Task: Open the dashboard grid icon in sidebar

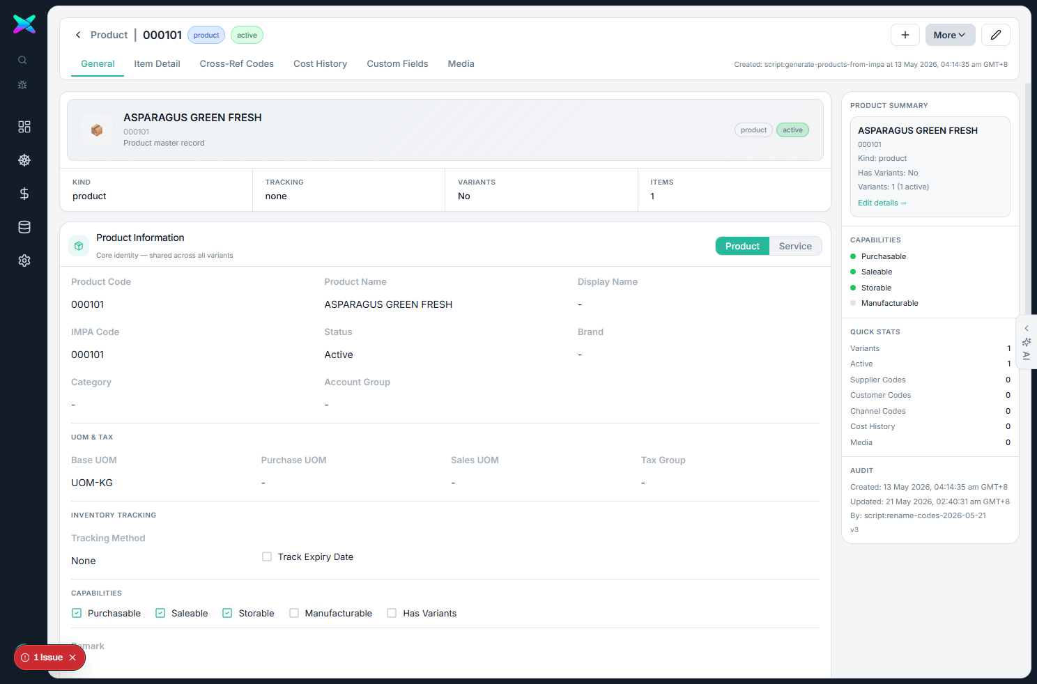Action: point(24,127)
